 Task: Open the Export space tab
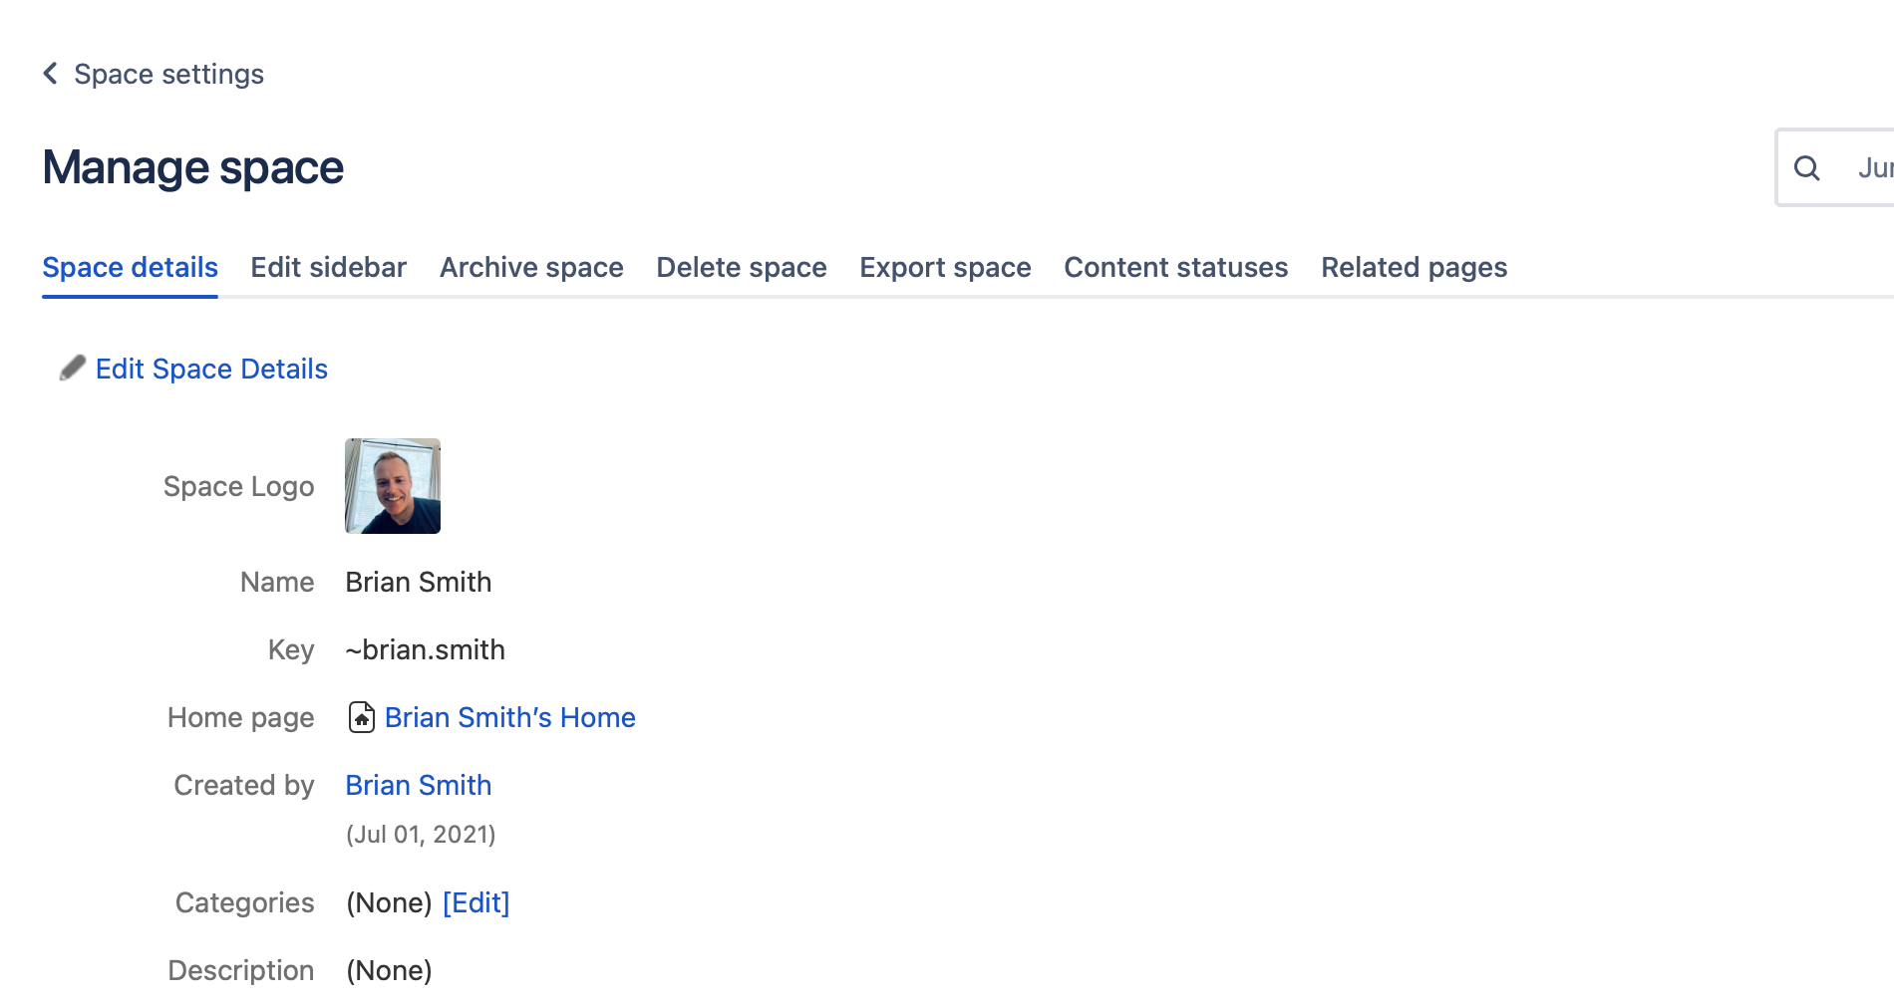(945, 267)
